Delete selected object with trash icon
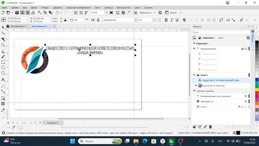Viewport: 259px width, 146px height. pos(210,127)
